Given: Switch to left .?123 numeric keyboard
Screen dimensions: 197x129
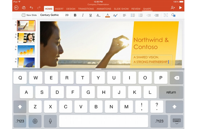Looking at the screenshot, I should tap(20, 121).
